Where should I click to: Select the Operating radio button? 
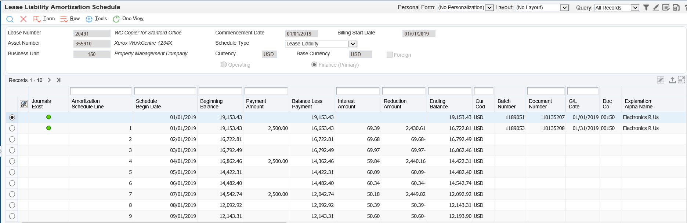tap(224, 64)
